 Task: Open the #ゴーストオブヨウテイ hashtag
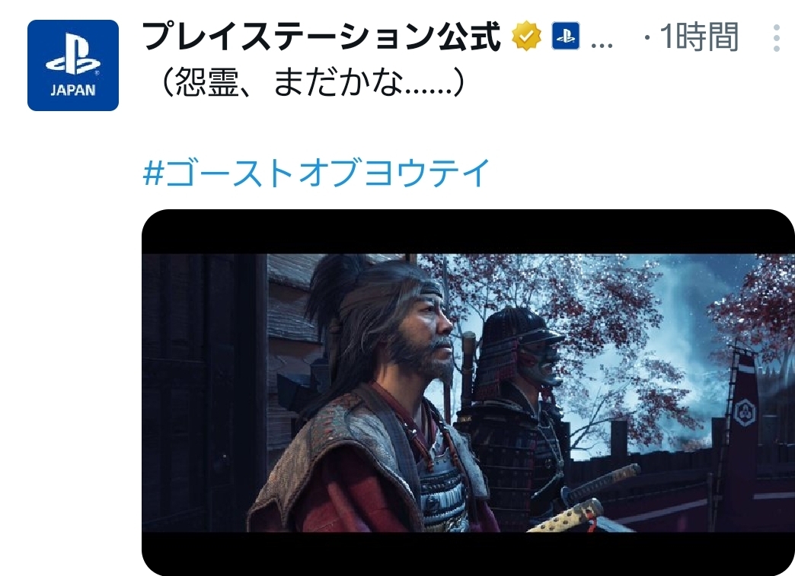click(x=317, y=172)
